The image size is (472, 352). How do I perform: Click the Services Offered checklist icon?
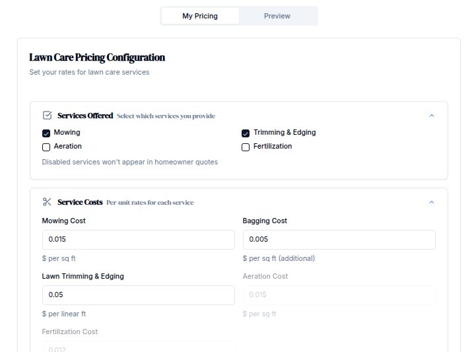47,115
